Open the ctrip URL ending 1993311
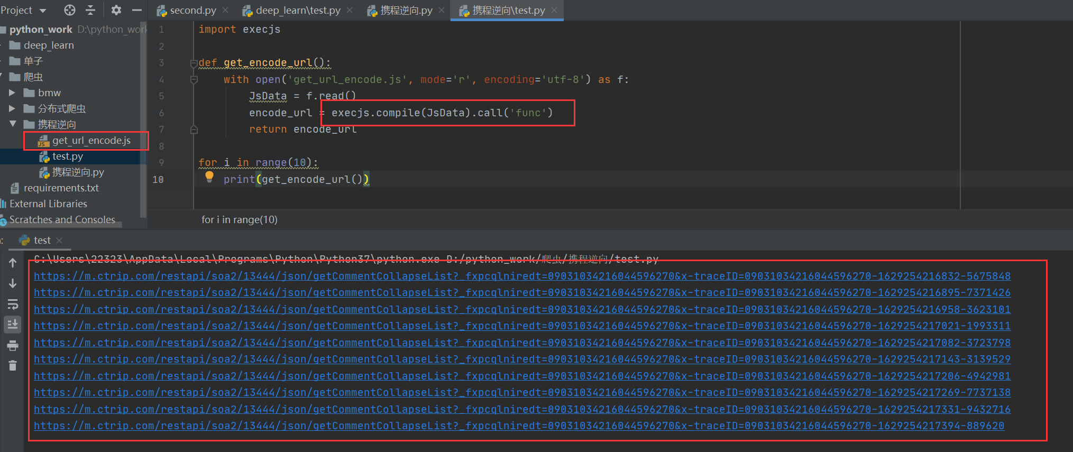The image size is (1073, 452). coord(522,326)
